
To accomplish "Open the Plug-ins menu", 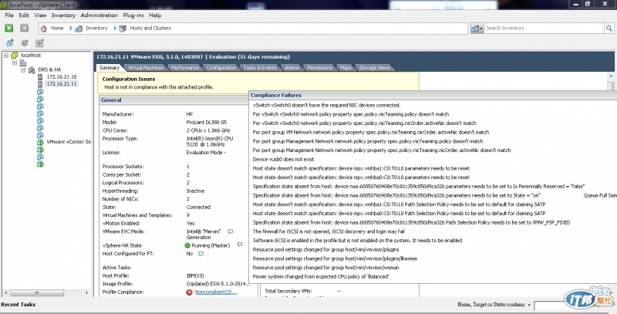I will [133, 15].
